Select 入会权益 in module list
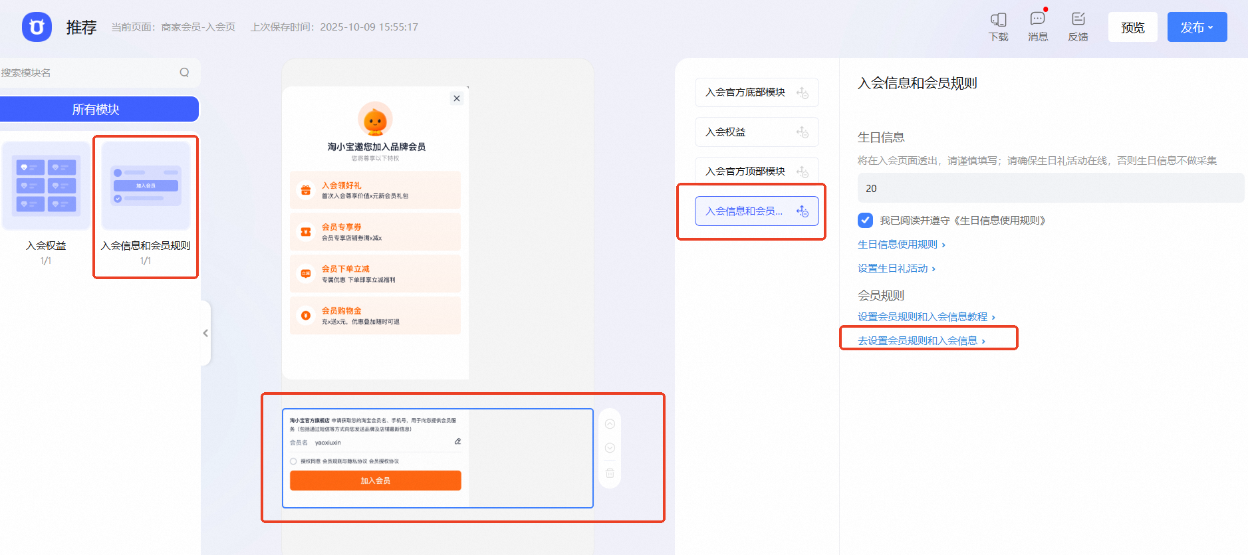The image size is (1248, 555). tap(757, 132)
